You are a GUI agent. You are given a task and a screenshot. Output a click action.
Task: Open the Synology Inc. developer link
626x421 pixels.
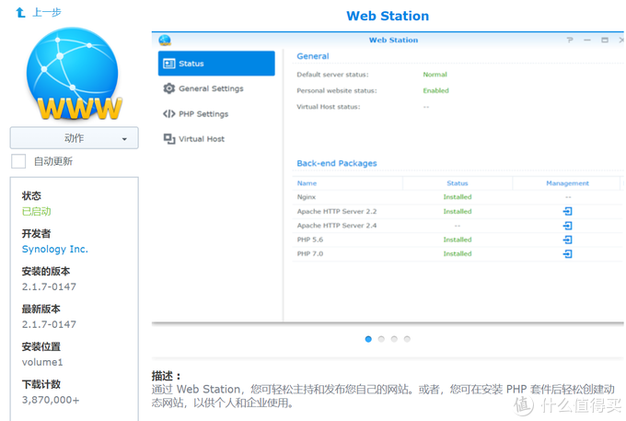pyautogui.click(x=54, y=250)
